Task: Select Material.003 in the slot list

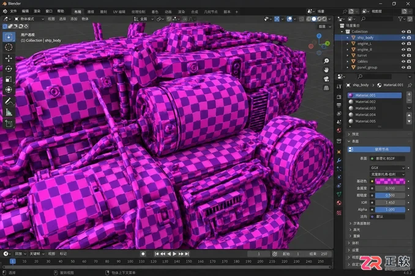Action: pyautogui.click(x=375, y=108)
